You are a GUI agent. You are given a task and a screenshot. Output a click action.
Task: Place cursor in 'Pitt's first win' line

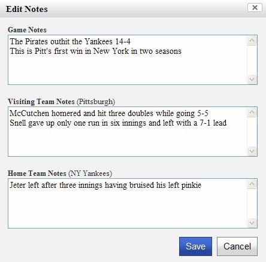(x=95, y=51)
